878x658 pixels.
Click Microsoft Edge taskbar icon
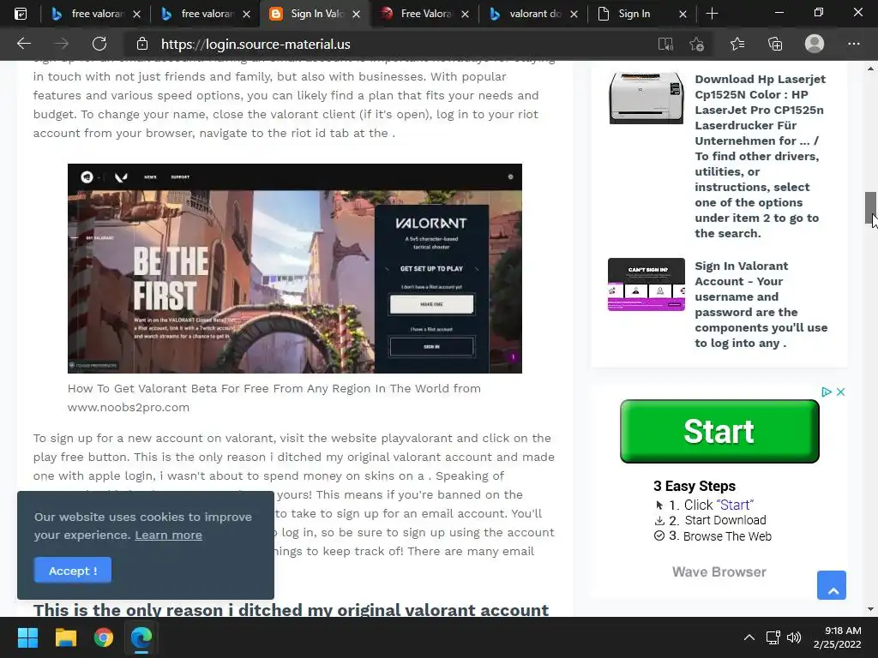coord(141,637)
